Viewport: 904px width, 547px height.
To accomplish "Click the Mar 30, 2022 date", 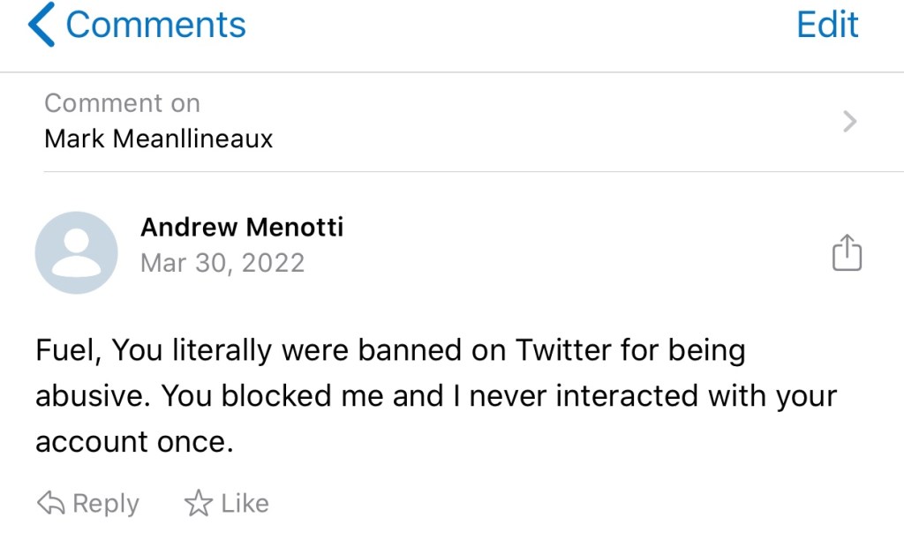I will [x=222, y=263].
